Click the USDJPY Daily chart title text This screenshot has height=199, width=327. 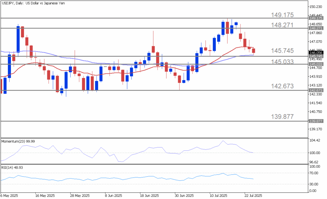pyautogui.click(x=33, y=3)
